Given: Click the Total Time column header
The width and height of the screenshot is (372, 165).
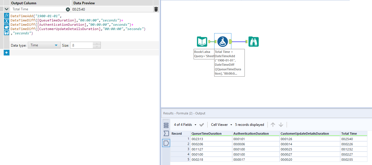Looking at the screenshot, I should (x=349, y=134).
